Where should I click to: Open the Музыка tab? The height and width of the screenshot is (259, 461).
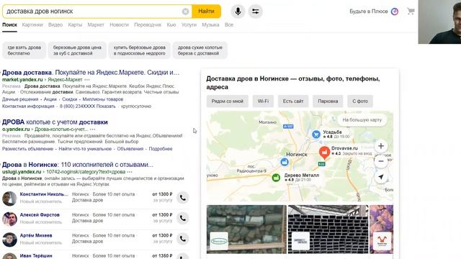210,25
